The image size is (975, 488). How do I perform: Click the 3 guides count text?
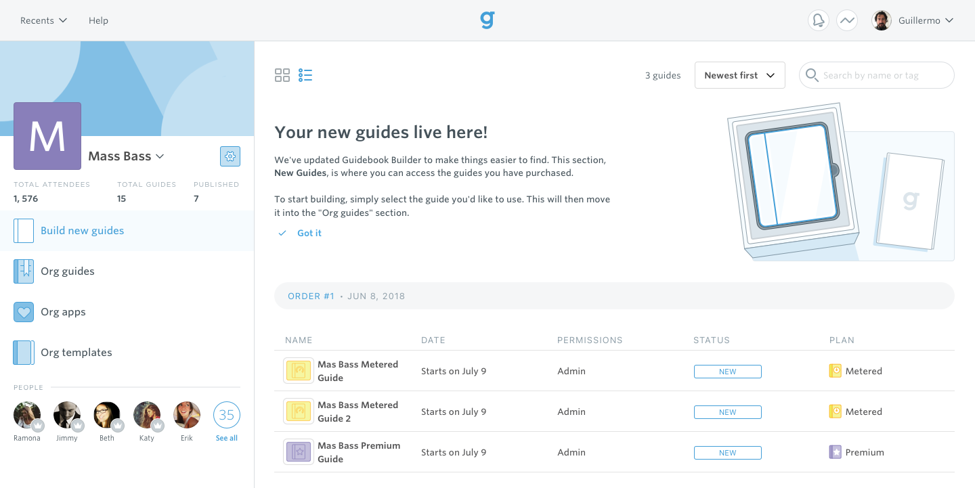[663, 75]
